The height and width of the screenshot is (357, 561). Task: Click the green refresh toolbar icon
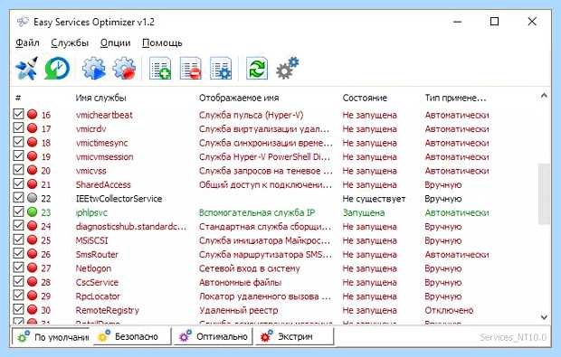[257, 68]
